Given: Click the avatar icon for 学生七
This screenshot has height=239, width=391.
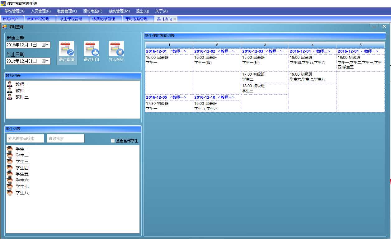Looking at the screenshot, I should (10, 186).
